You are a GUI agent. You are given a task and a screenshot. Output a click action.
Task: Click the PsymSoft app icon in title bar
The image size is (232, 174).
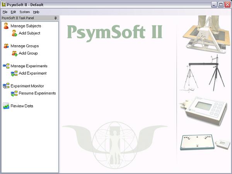4,4
